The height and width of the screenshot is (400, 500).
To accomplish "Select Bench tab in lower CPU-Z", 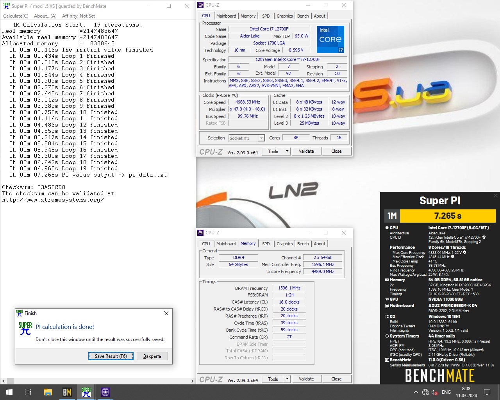I will 303,244.
